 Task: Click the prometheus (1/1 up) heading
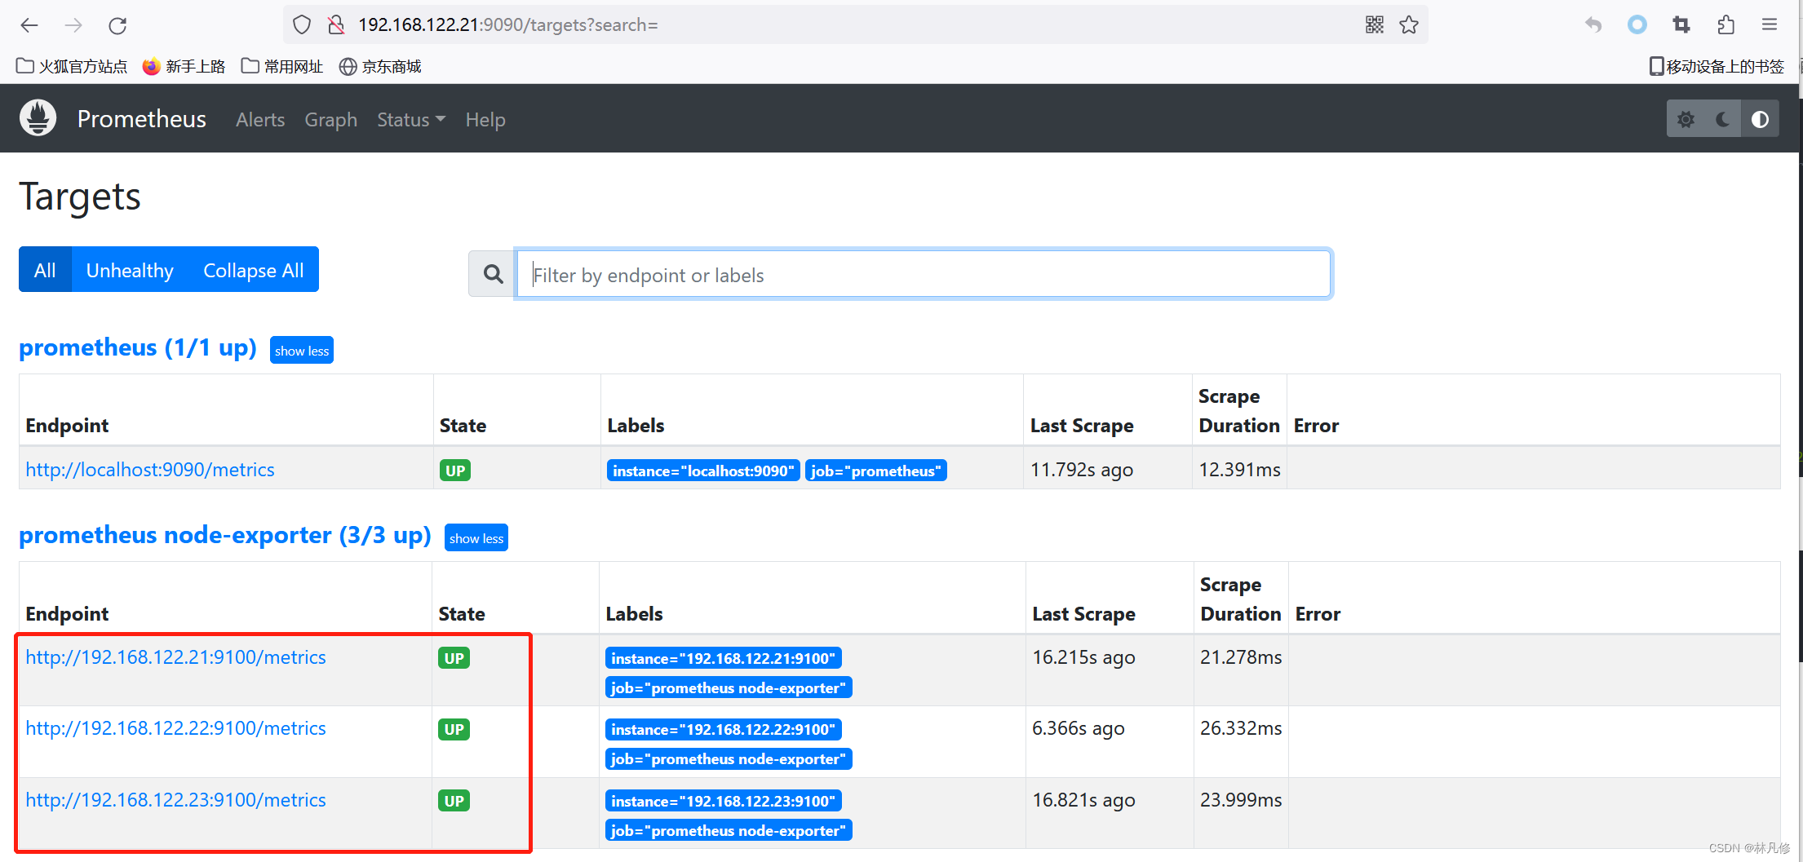coord(138,347)
